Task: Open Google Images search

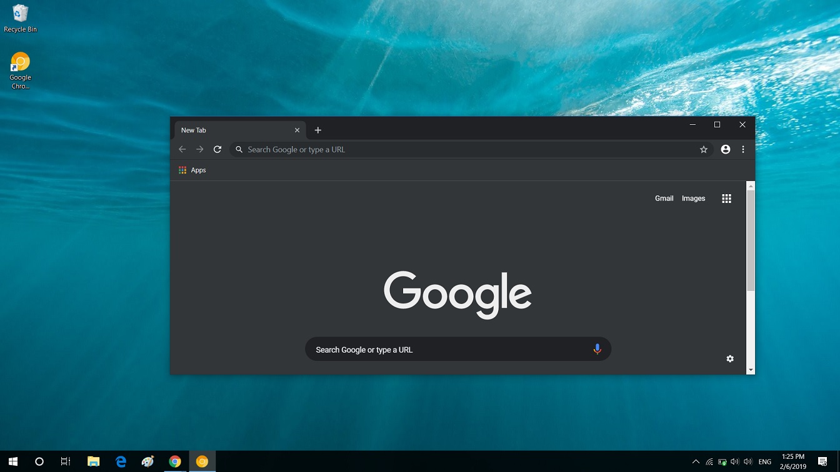Action: point(693,198)
